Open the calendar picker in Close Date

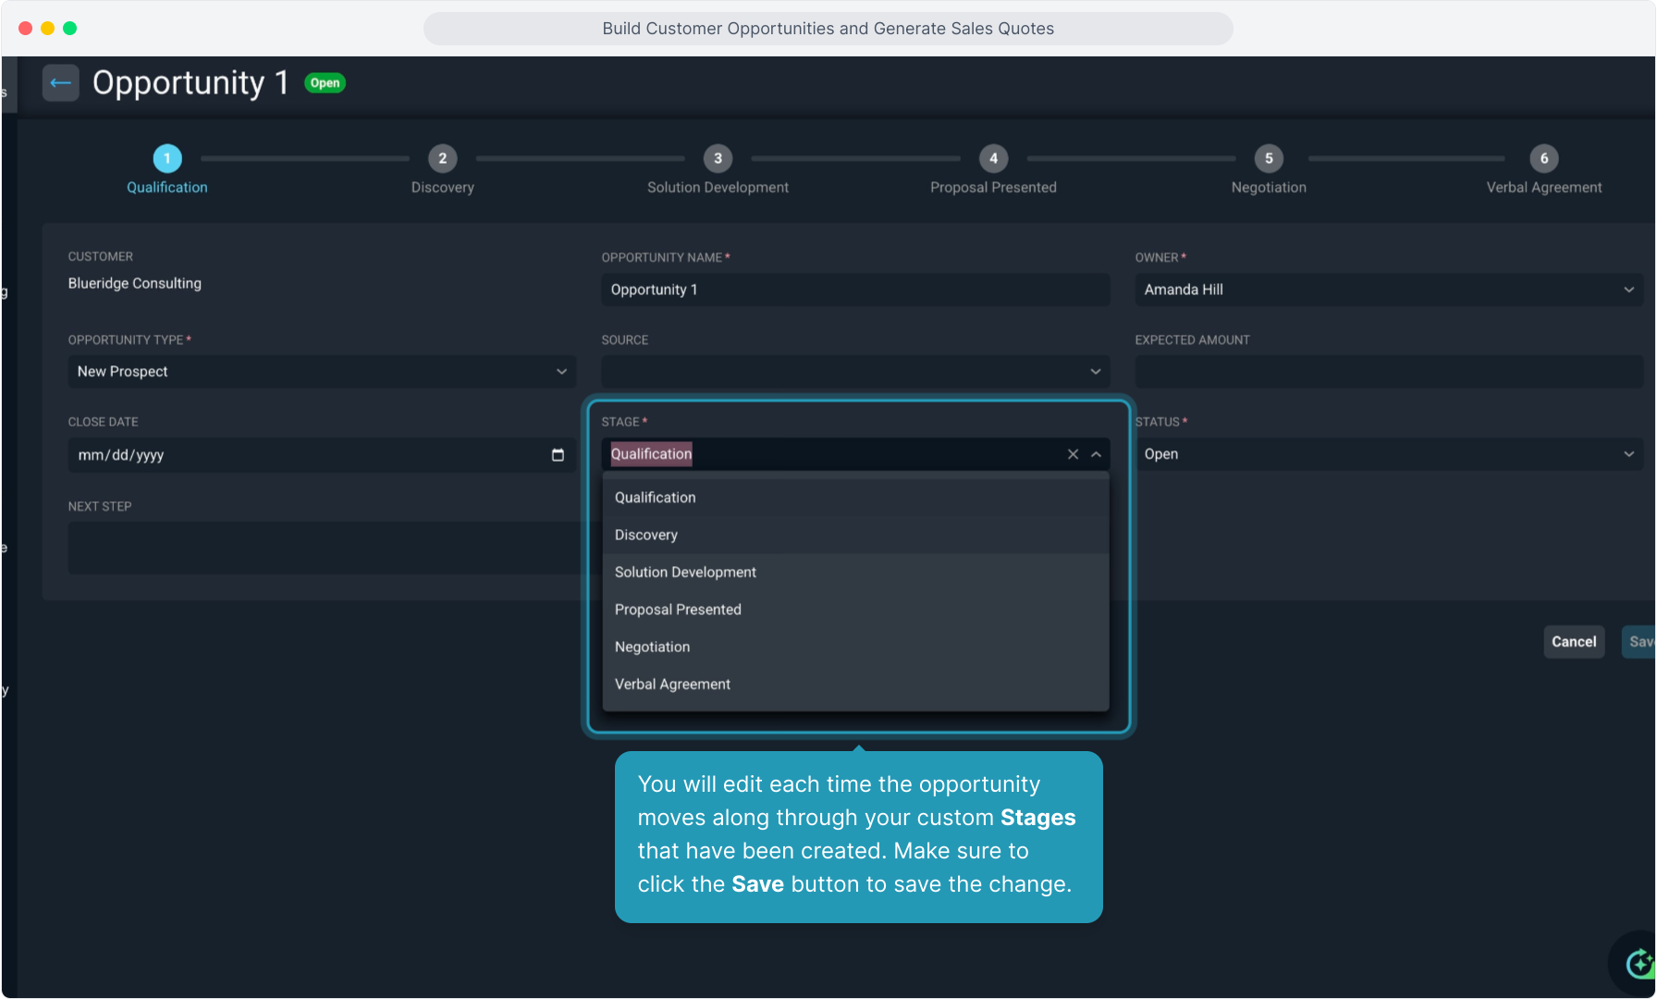(x=558, y=455)
